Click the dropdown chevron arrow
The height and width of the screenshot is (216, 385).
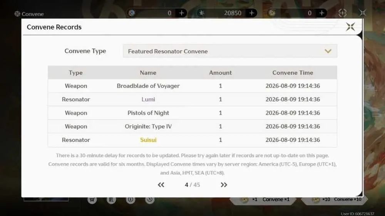328,51
